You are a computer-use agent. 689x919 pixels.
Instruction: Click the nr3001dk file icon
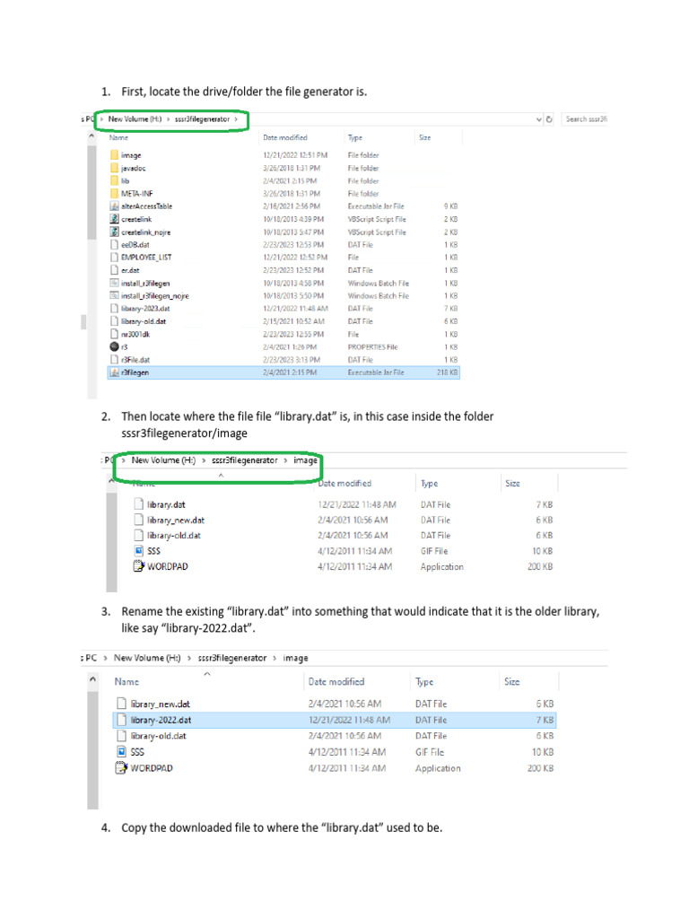pyautogui.click(x=114, y=334)
